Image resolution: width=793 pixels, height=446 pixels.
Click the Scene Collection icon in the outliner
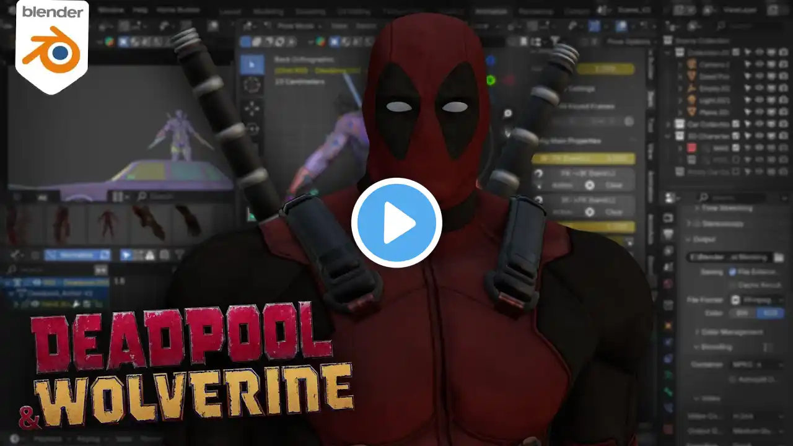(668, 40)
